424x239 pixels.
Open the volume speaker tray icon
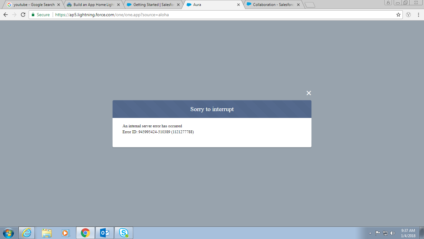tap(393, 233)
